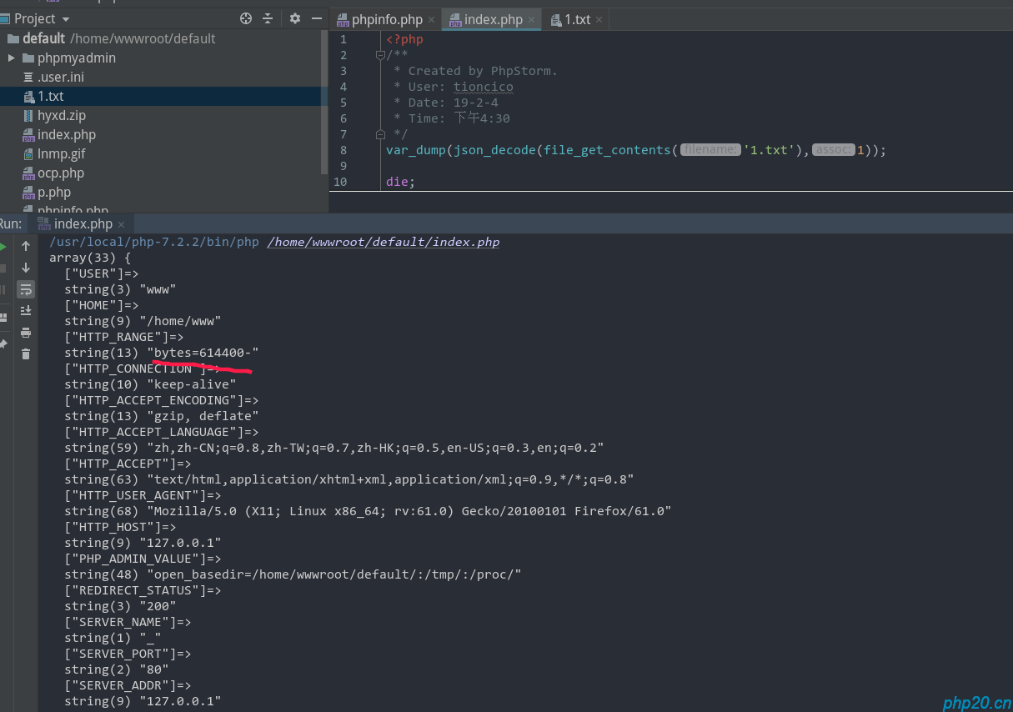Switch to phpinfo.php editor tab

pos(387,19)
